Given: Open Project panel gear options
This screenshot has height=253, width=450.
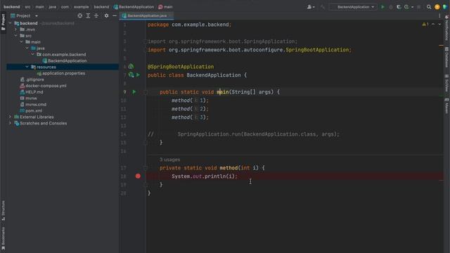Looking at the screenshot, I should point(106,15).
